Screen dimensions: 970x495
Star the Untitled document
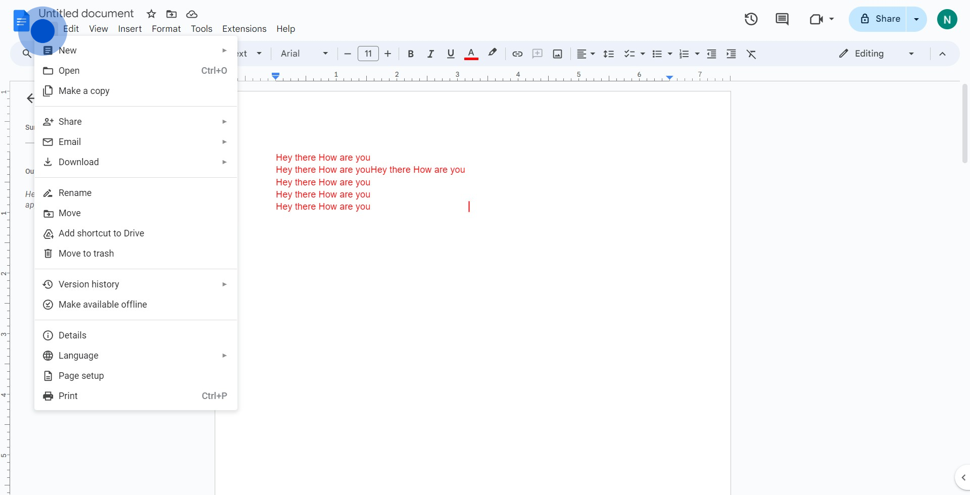[151, 14]
